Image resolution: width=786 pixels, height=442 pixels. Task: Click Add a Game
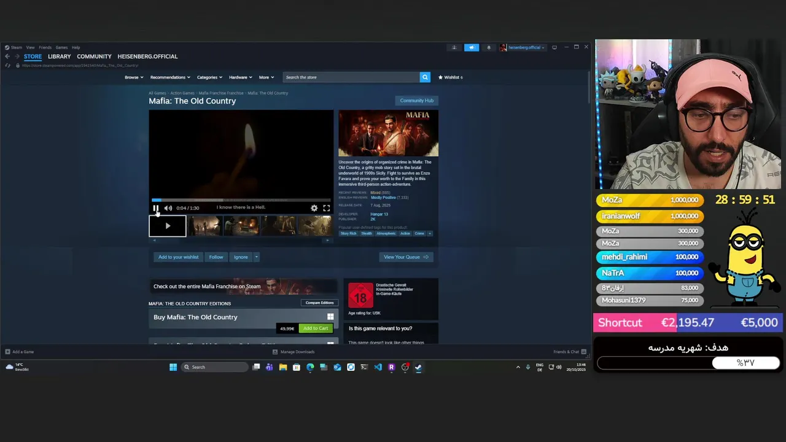19,352
